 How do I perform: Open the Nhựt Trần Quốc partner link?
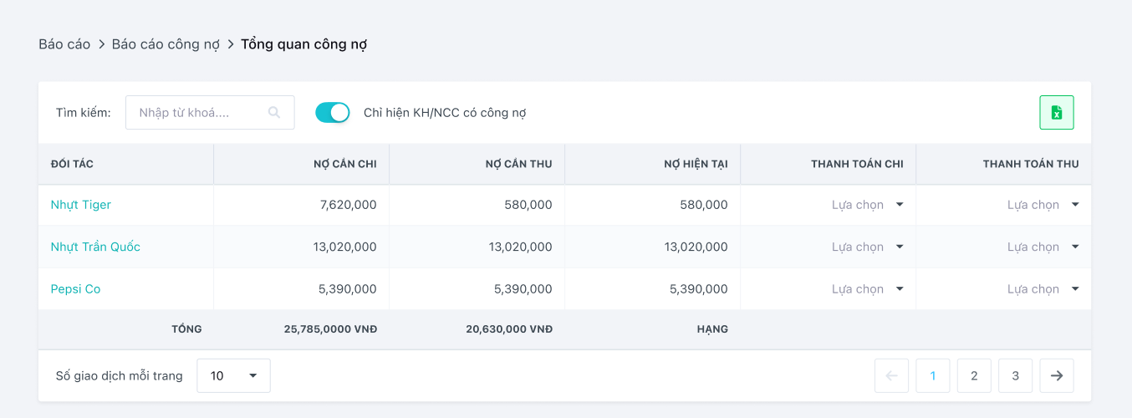coord(95,247)
